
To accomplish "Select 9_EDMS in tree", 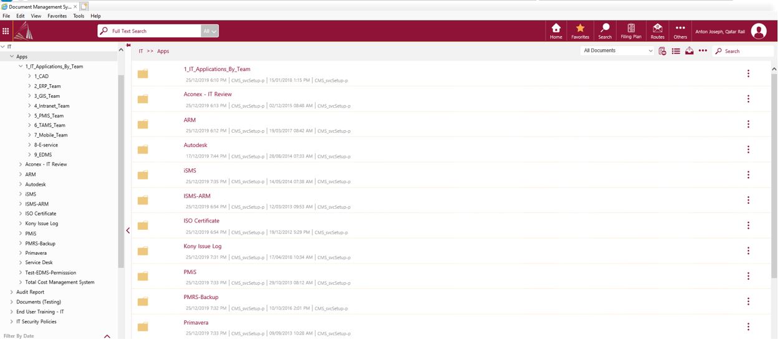I will (x=43, y=155).
